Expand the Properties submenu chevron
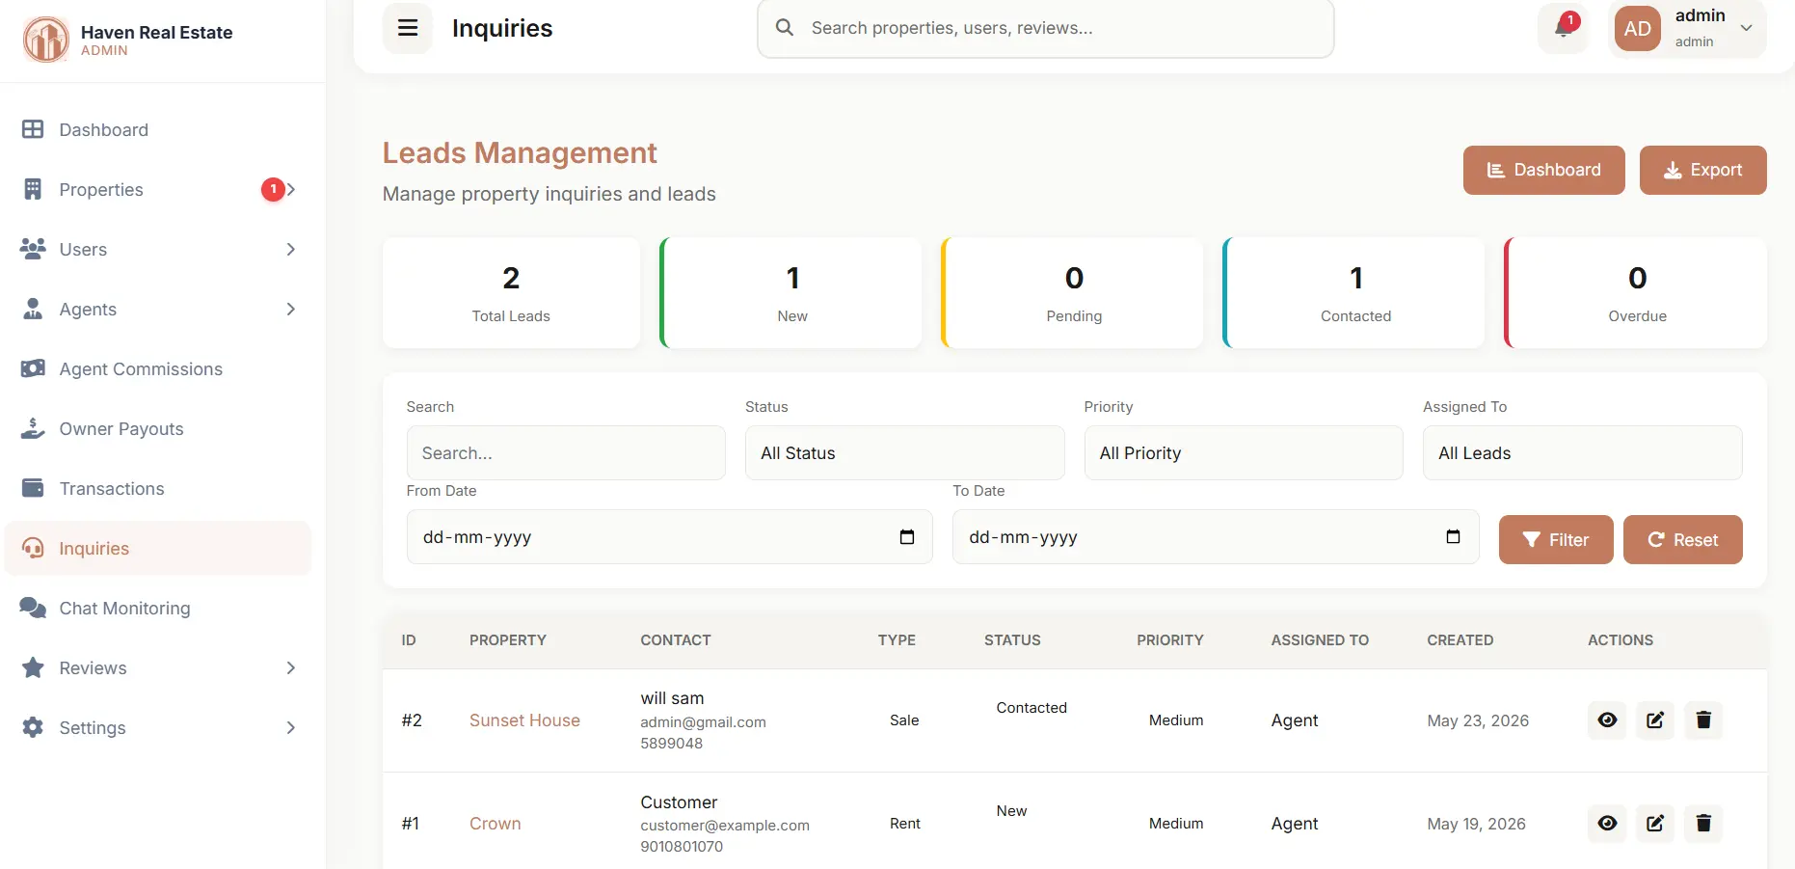The height and width of the screenshot is (869, 1795). pyautogui.click(x=291, y=189)
